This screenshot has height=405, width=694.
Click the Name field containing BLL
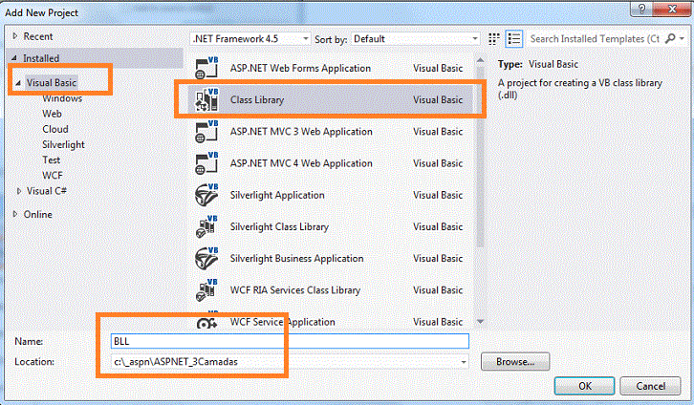290,341
